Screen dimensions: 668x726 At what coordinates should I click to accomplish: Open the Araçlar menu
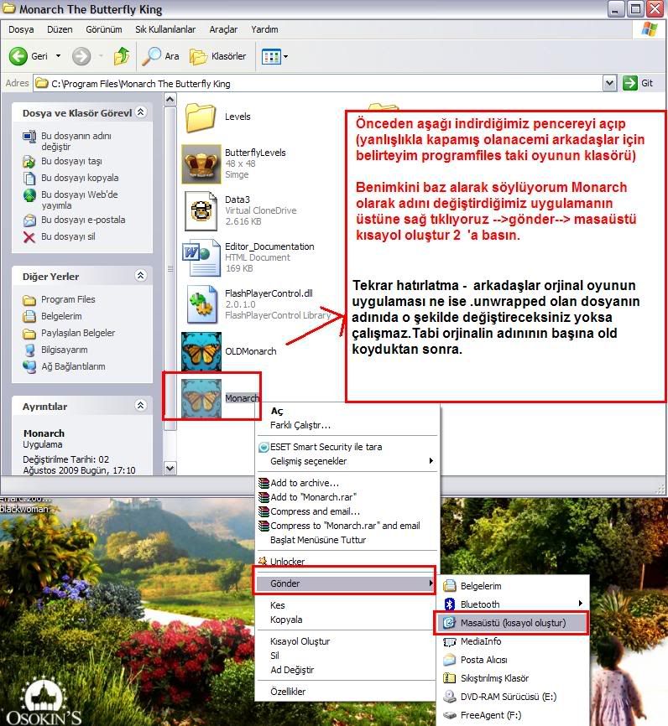pos(223,29)
